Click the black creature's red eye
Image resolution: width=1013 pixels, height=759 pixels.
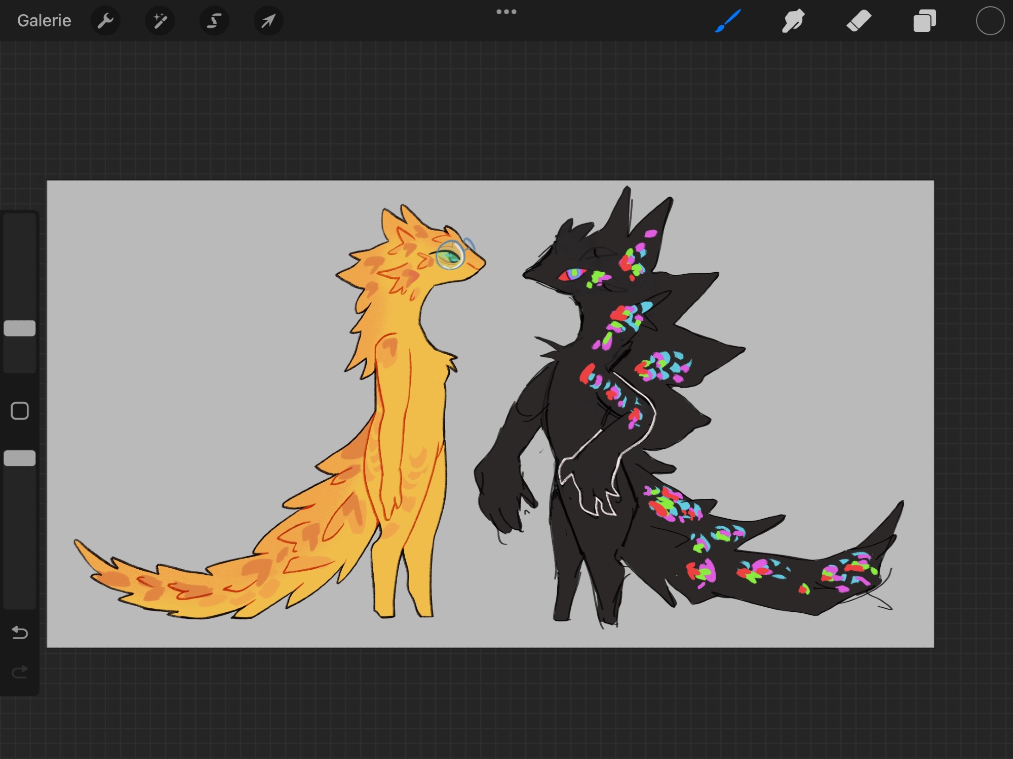pyautogui.click(x=571, y=275)
